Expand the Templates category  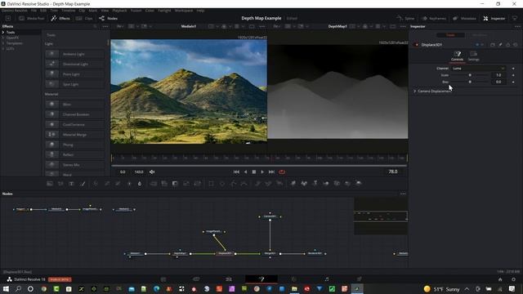(x=3, y=43)
